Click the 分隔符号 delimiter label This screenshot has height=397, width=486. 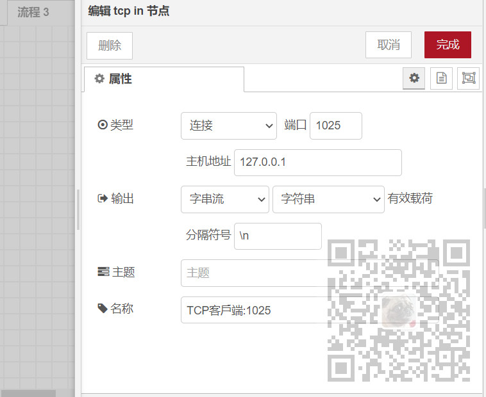(208, 235)
